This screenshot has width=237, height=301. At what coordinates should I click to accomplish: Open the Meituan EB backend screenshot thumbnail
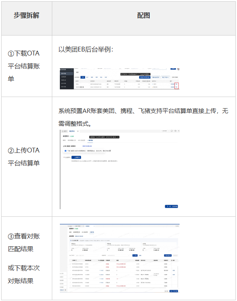[x=120, y=79]
